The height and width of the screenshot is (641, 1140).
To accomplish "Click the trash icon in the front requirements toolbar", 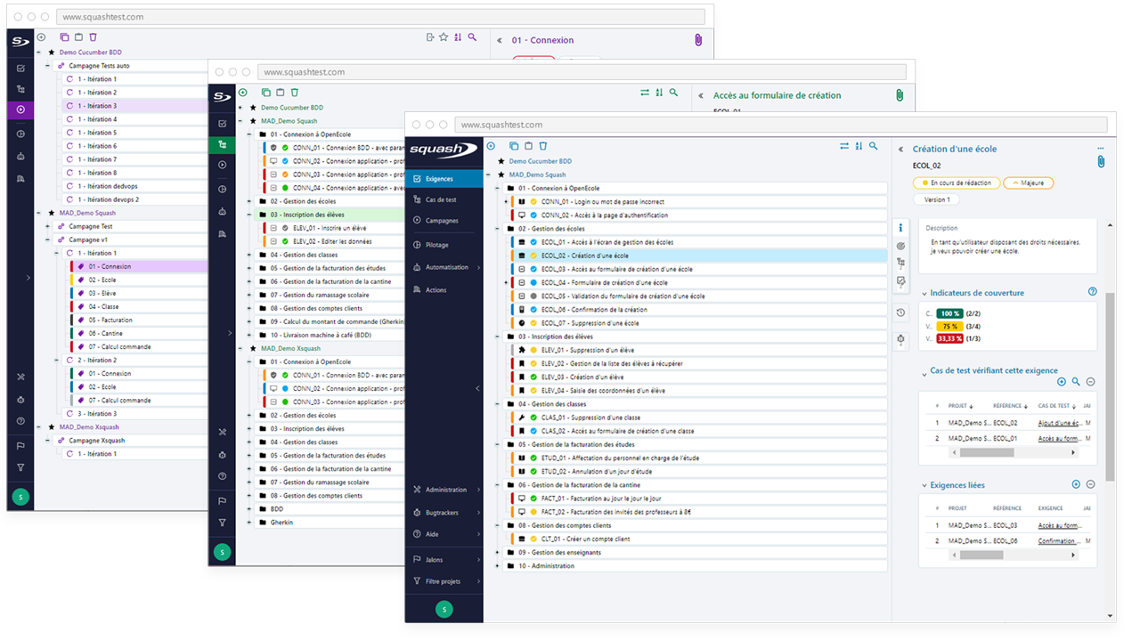I will (x=543, y=146).
